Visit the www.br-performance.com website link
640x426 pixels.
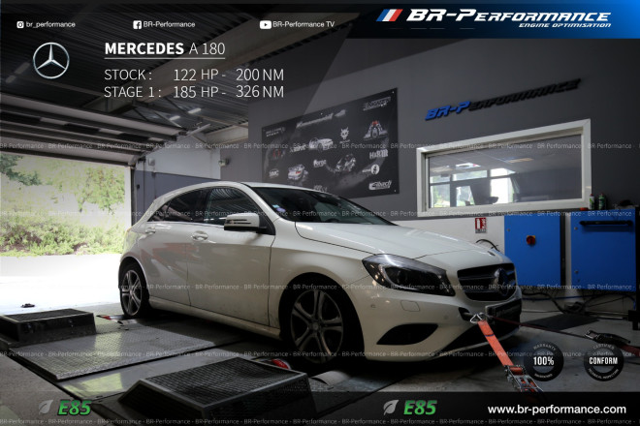tap(557, 410)
